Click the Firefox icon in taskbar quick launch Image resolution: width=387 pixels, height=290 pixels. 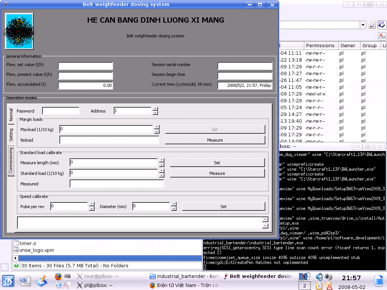click(58, 276)
